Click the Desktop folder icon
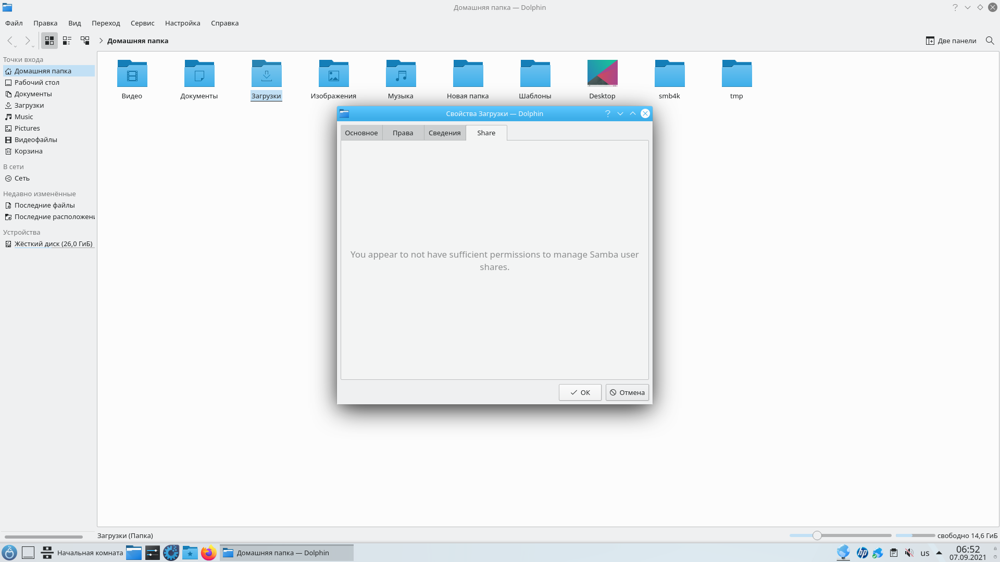This screenshot has height=562, width=1000. pyautogui.click(x=602, y=73)
